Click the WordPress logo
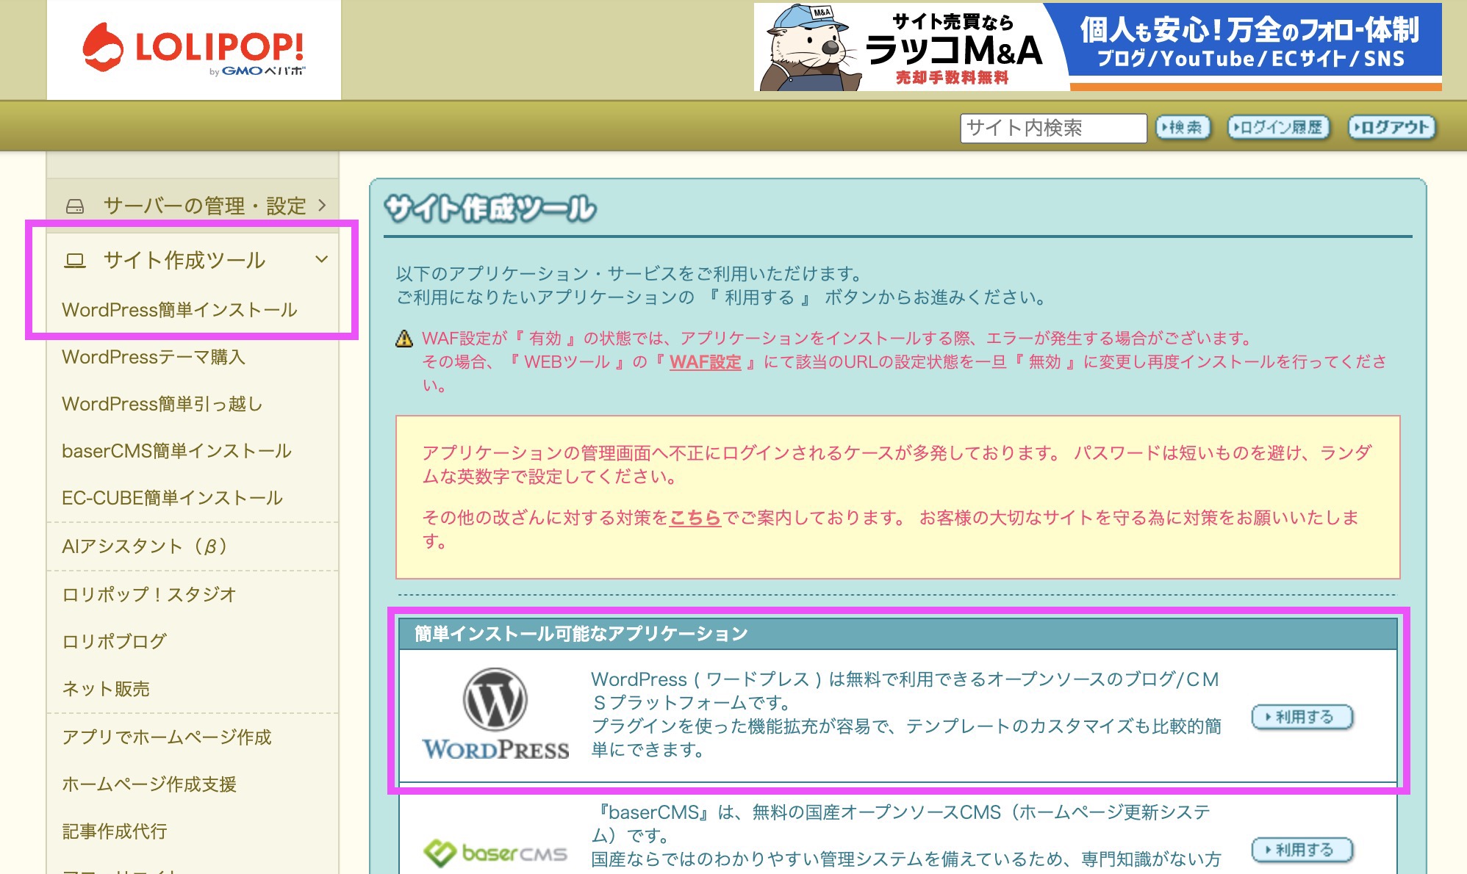 click(495, 714)
